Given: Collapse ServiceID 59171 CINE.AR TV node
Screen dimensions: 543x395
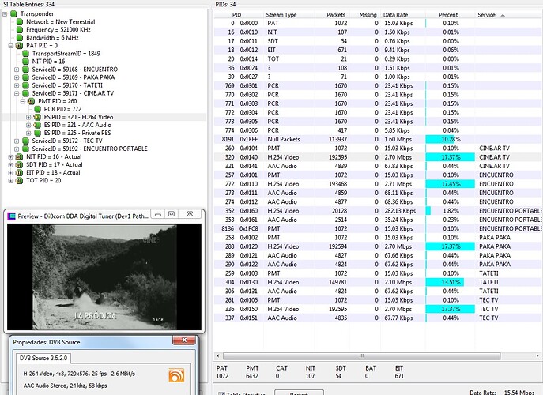Looking at the screenshot, I should (17, 94).
